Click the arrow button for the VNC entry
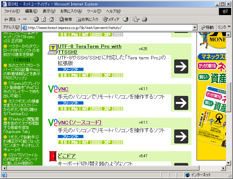This screenshot has width=233, height=179. (181, 103)
